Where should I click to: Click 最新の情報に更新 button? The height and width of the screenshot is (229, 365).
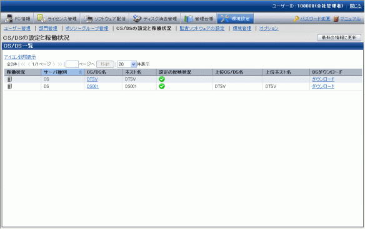(x=339, y=37)
